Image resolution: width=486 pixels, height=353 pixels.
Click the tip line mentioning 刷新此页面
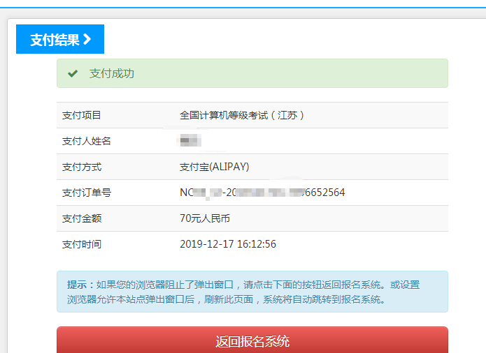227,299
